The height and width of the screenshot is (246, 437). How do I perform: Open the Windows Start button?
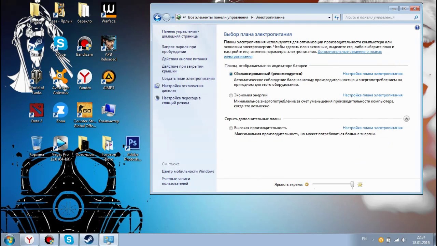click(x=9, y=240)
